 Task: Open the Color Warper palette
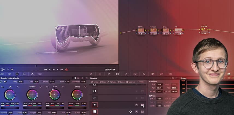pos(100,74)
